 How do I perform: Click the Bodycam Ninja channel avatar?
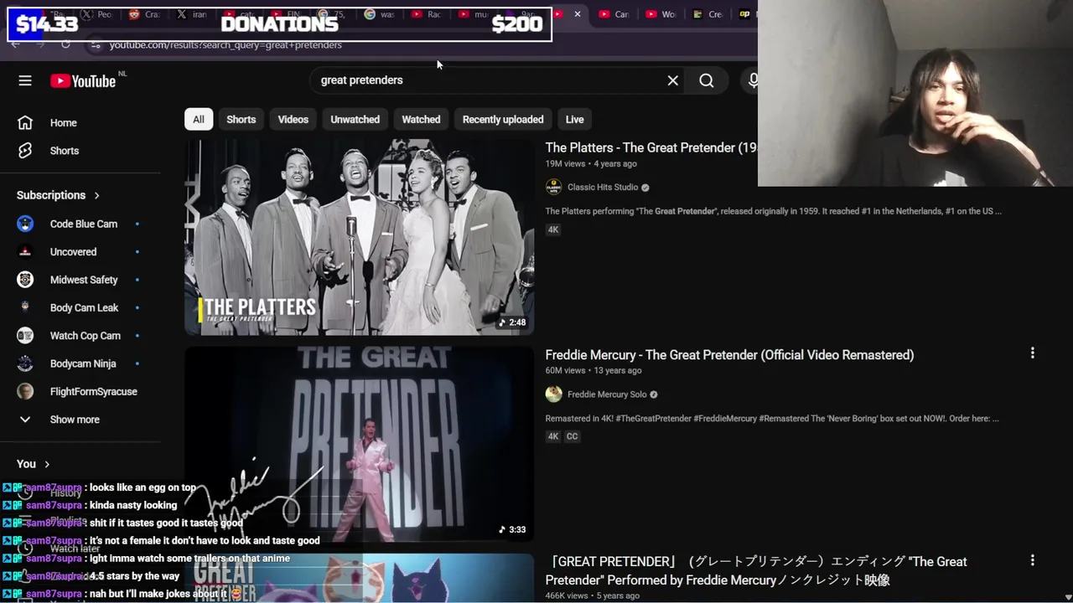click(x=25, y=363)
